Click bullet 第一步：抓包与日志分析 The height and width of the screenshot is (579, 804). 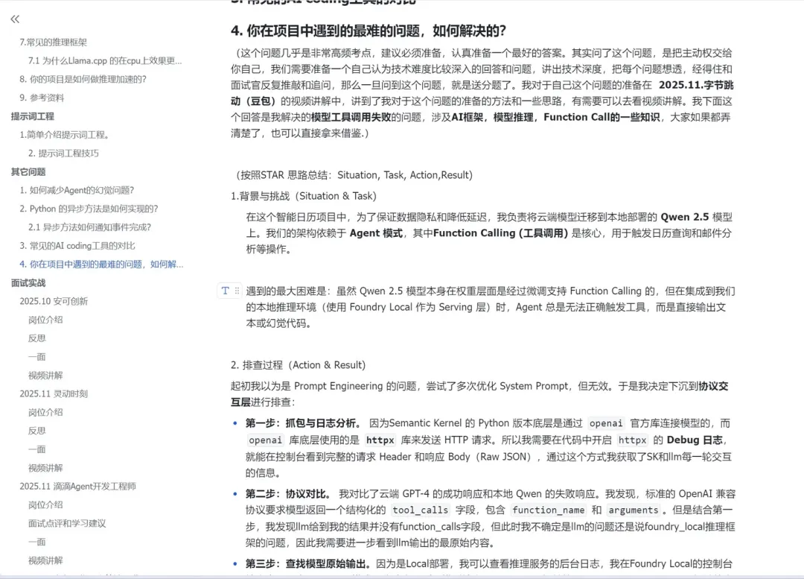tap(488, 448)
